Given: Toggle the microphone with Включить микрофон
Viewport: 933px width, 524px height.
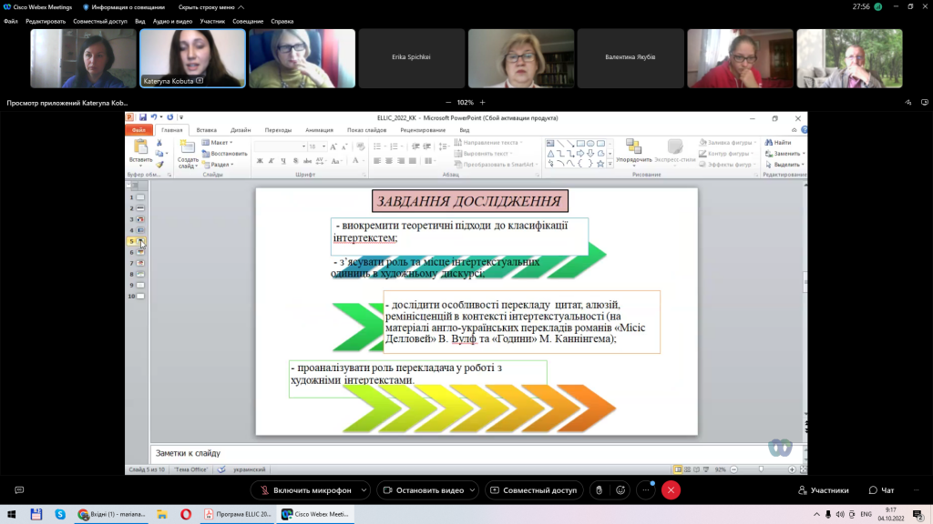Looking at the screenshot, I should pyautogui.click(x=305, y=490).
